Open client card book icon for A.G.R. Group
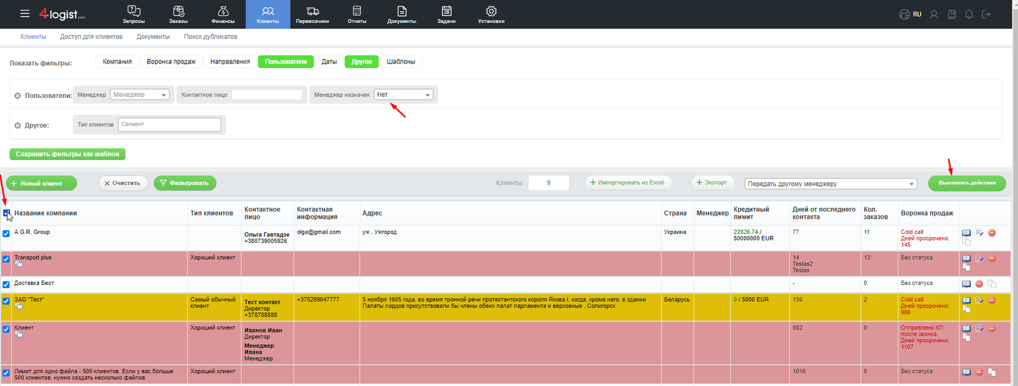The height and width of the screenshot is (386, 1018). [966, 233]
